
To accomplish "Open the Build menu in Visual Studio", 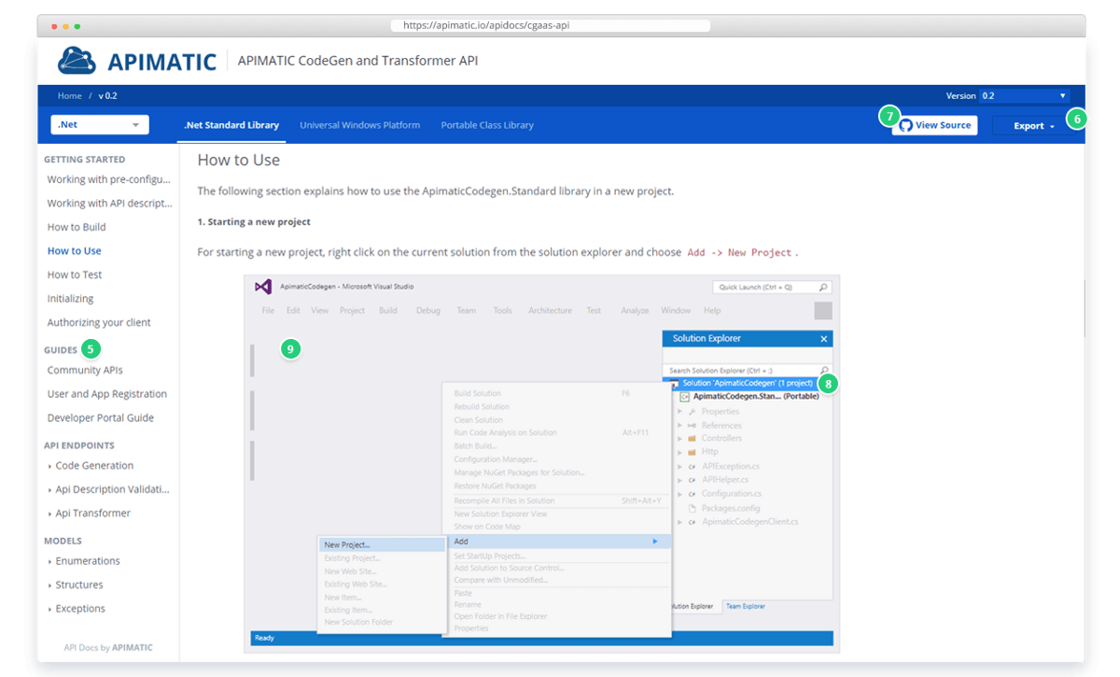I will pyautogui.click(x=388, y=311).
